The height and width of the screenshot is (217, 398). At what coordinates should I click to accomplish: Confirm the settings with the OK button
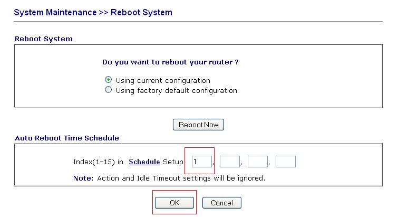coord(174,203)
